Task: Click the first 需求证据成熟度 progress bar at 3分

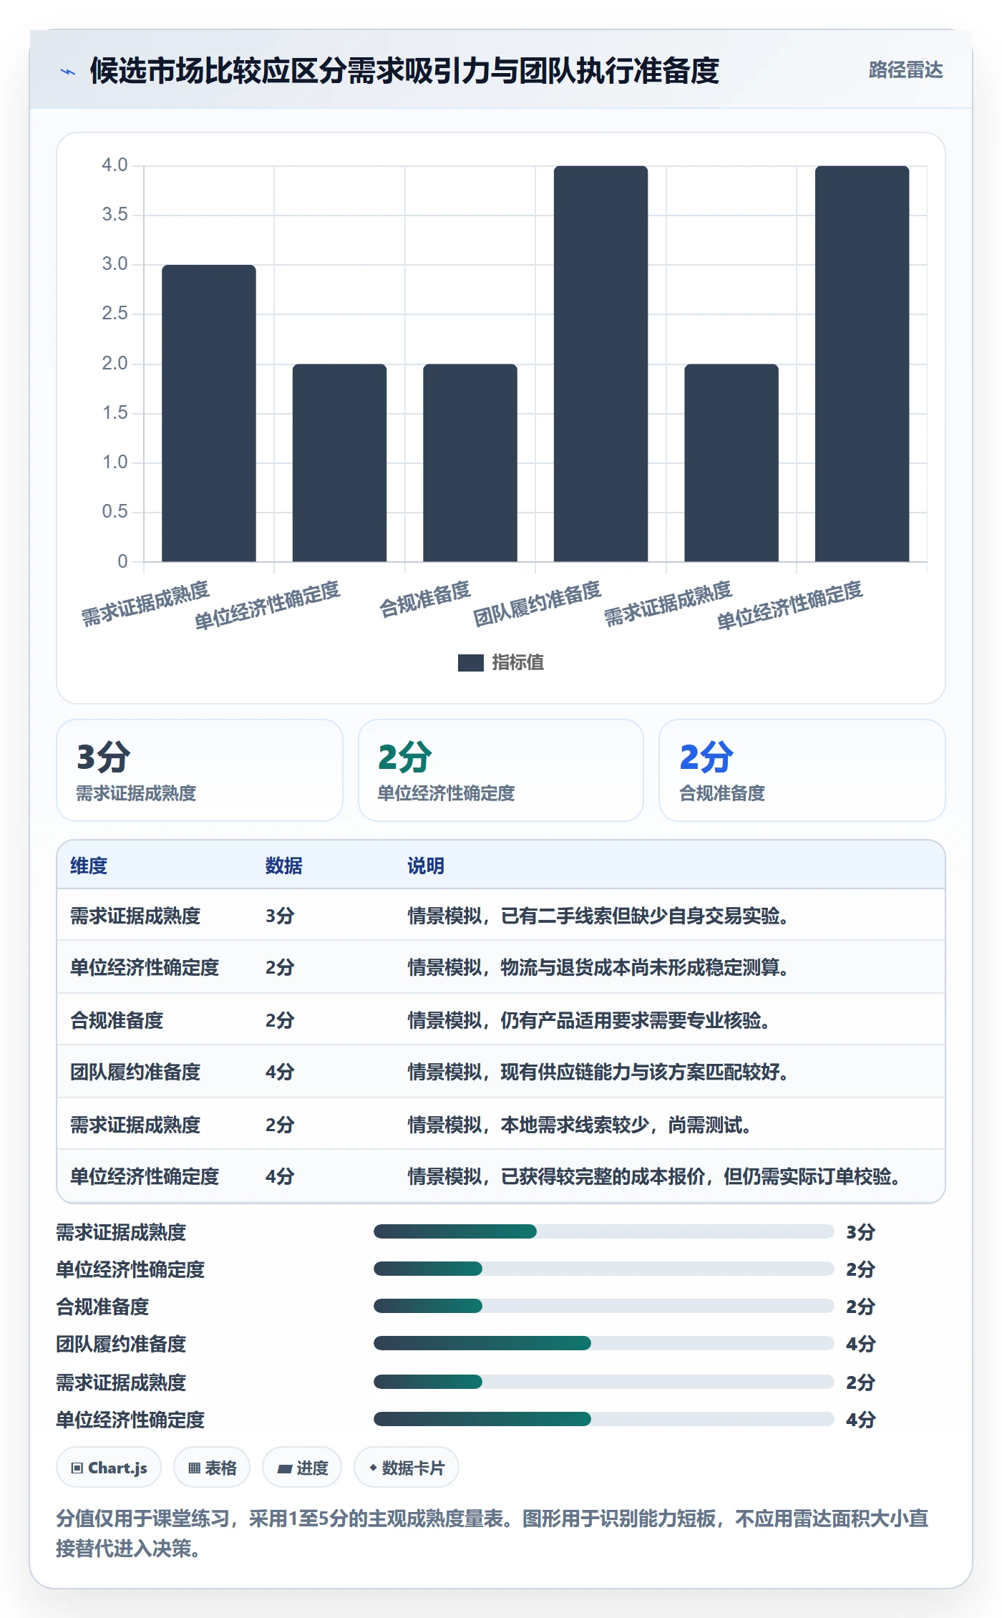Action: tap(603, 1231)
